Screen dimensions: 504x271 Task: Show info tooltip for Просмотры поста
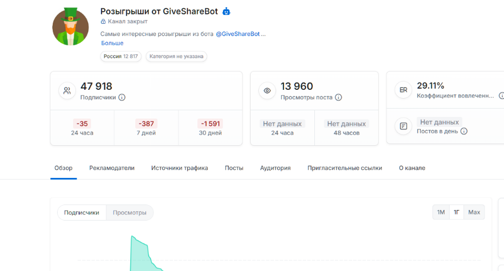[x=338, y=98]
